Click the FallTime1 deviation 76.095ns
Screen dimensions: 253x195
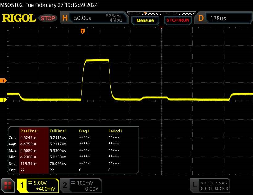pos(58,164)
